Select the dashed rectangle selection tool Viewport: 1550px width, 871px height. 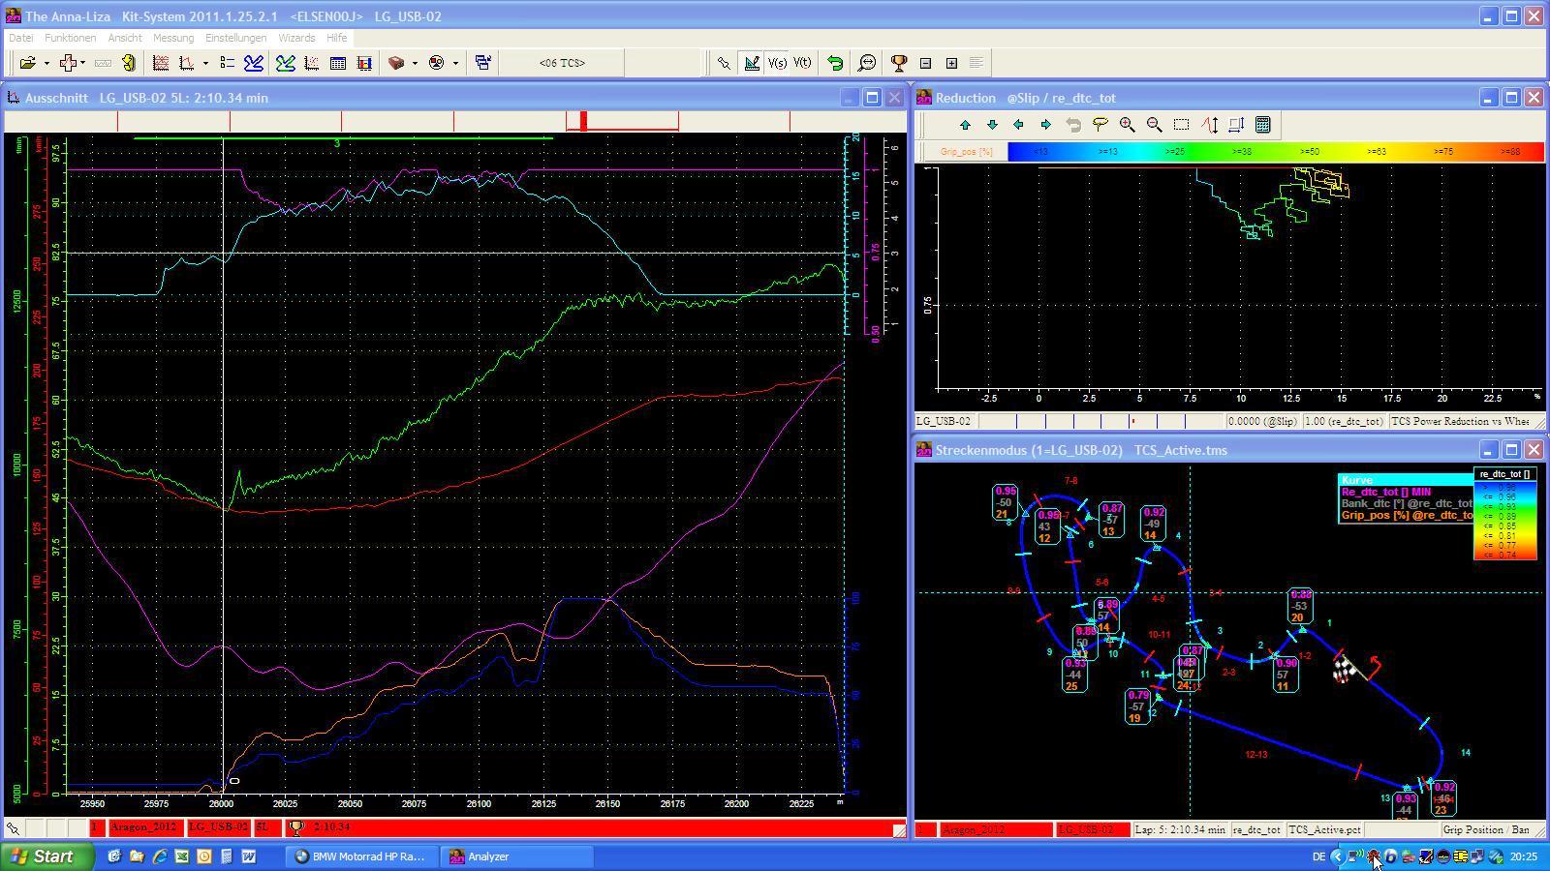pyautogui.click(x=1181, y=125)
